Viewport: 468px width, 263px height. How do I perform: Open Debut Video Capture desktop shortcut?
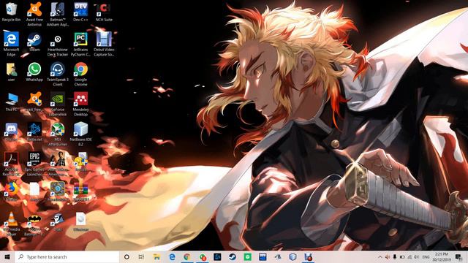click(104, 44)
